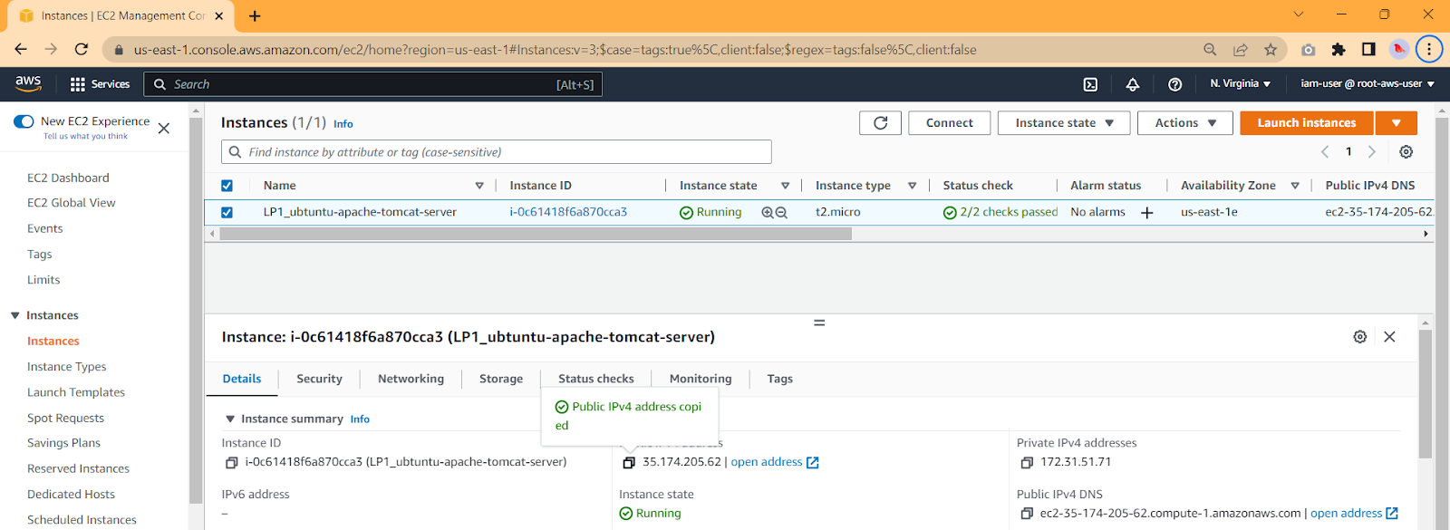Focus the AWS console Search box
Viewport: 1450px width, 530px height.
(x=372, y=84)
